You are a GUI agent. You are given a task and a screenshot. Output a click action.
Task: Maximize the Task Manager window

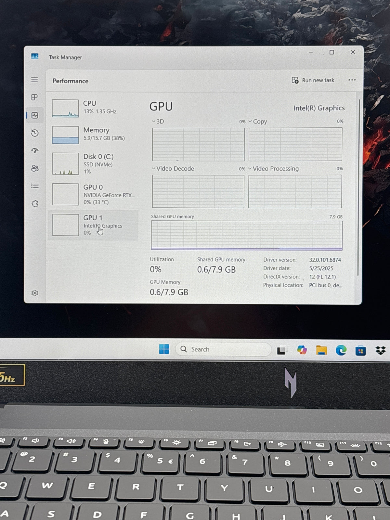[332, 52]
